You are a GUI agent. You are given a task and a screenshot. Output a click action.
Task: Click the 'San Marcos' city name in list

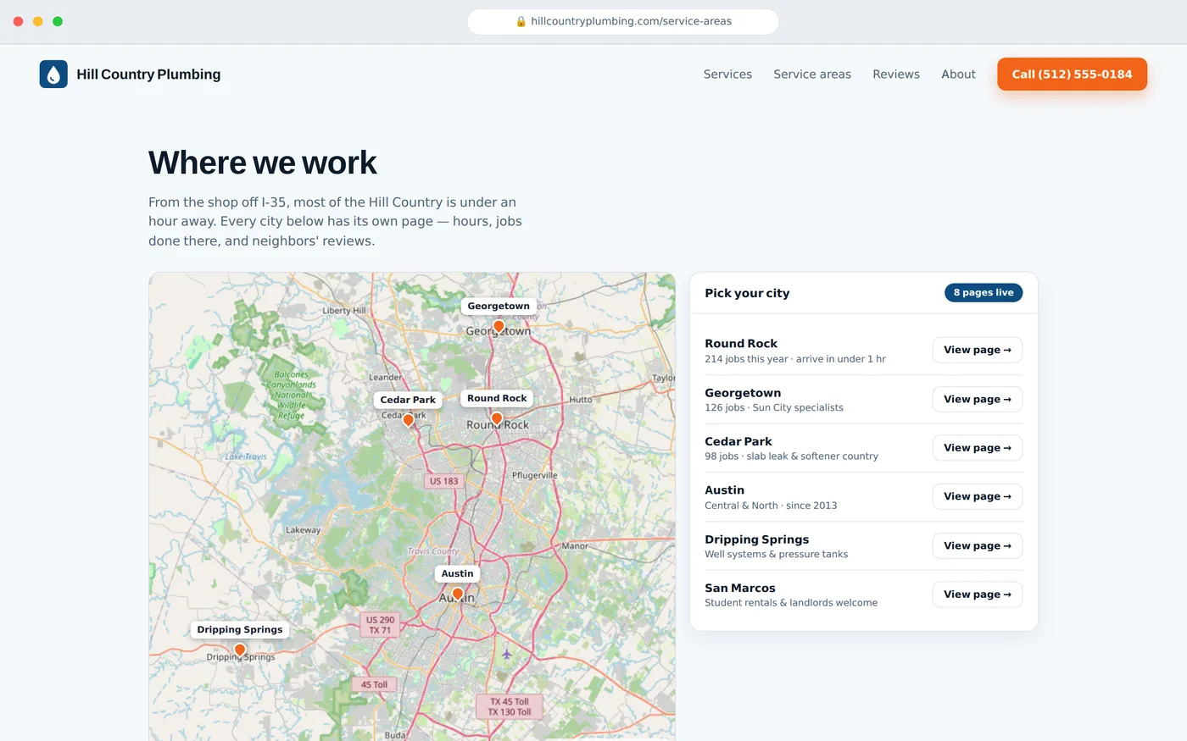click(740, 588)
